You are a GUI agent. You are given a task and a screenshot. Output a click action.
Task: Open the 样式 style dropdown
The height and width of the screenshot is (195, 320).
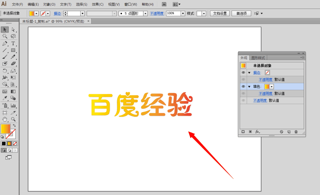coord(204,13)
